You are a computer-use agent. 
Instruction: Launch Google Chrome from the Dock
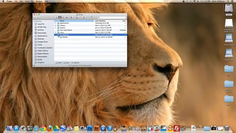[x=43, y=128]
